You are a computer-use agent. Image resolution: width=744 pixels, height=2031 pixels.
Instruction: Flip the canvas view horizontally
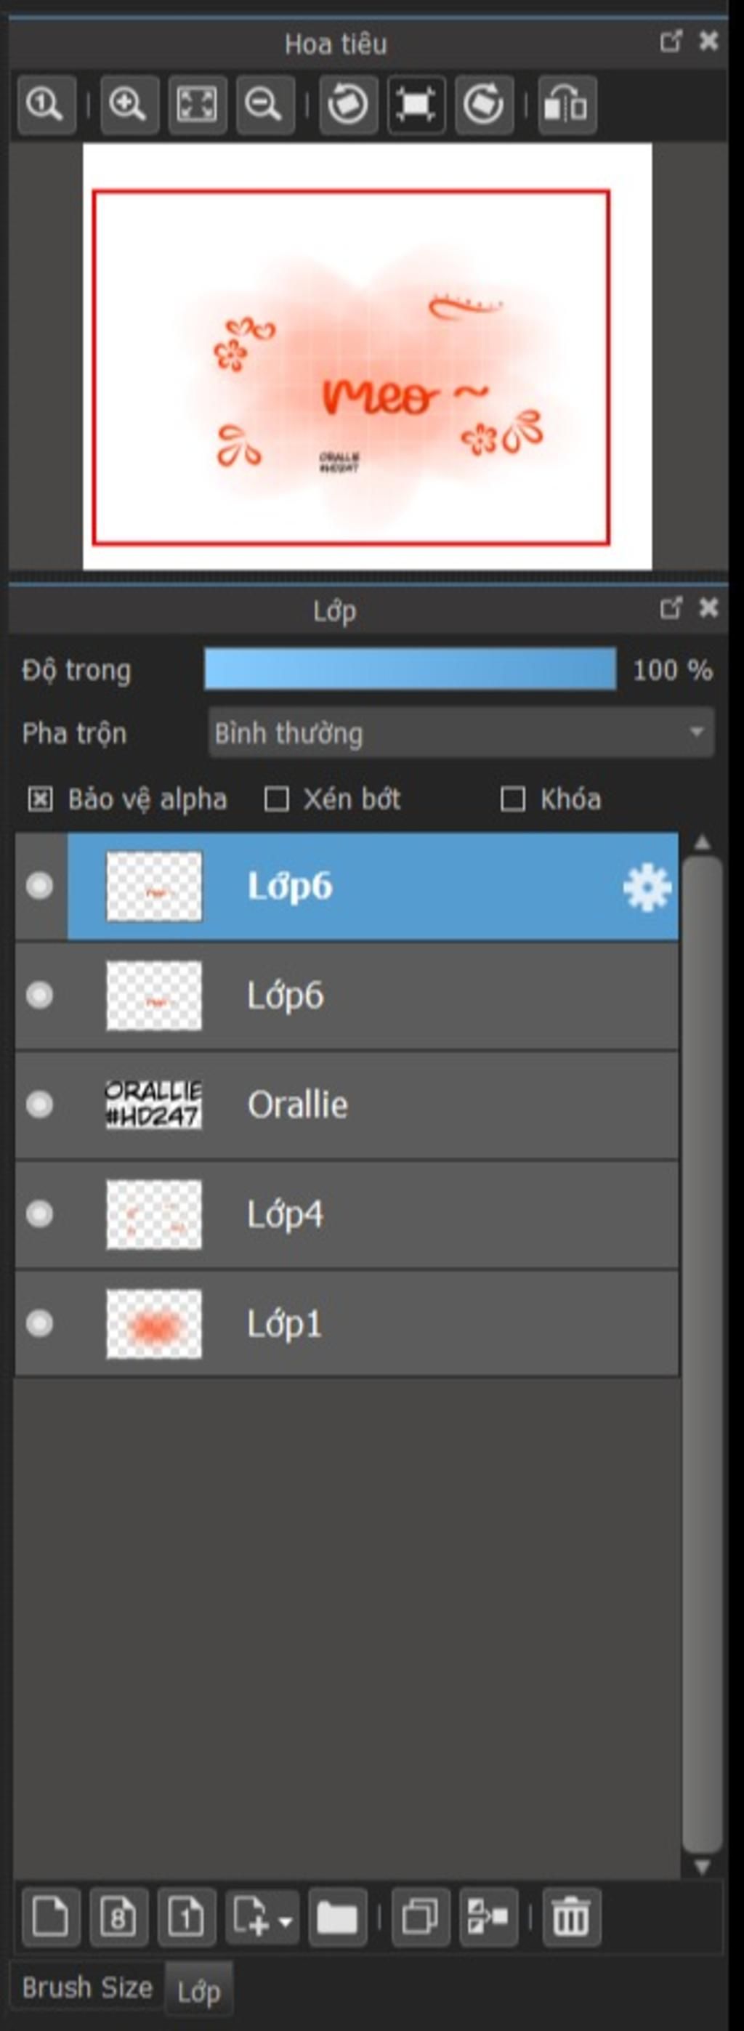click(567, 104)
